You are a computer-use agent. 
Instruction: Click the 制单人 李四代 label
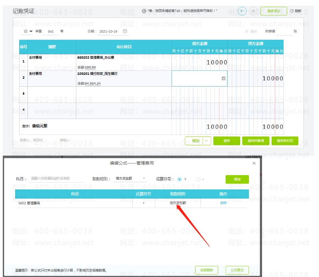(31, 140)
